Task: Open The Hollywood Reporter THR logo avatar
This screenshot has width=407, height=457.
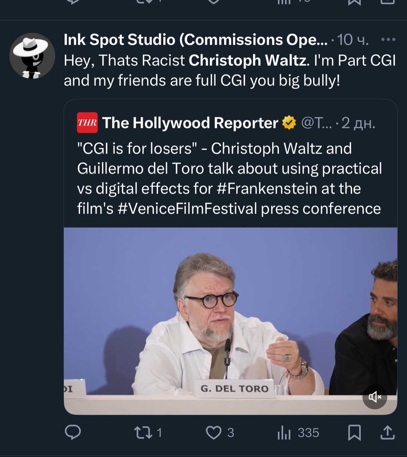Action: (x=87, y=123)
